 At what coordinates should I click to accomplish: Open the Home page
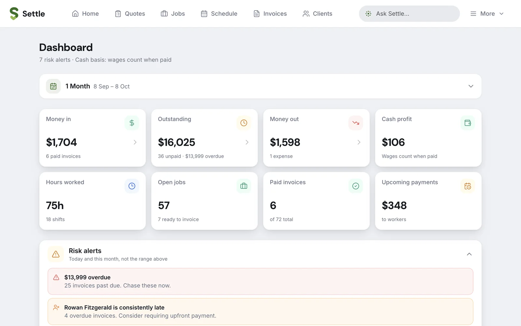click(x=85, y=14)
